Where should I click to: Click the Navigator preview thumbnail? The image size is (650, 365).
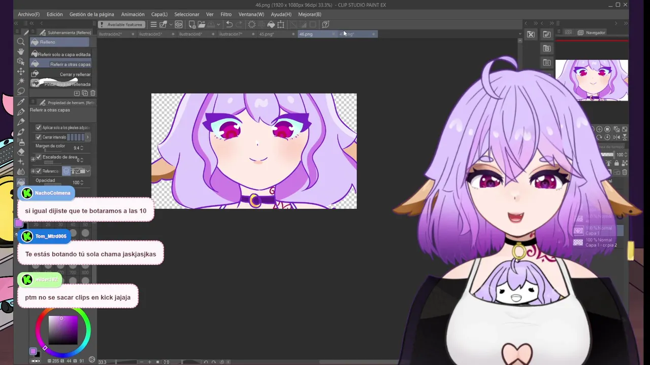(x=592, y=80)
